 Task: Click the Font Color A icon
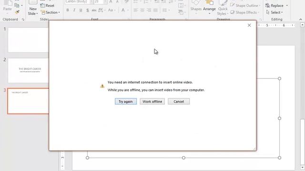tap(123, 10)
